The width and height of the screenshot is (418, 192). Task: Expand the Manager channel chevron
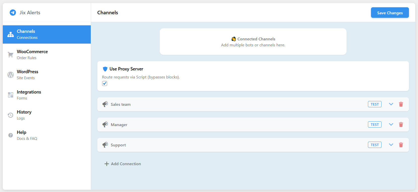click(x=391, y=124)
